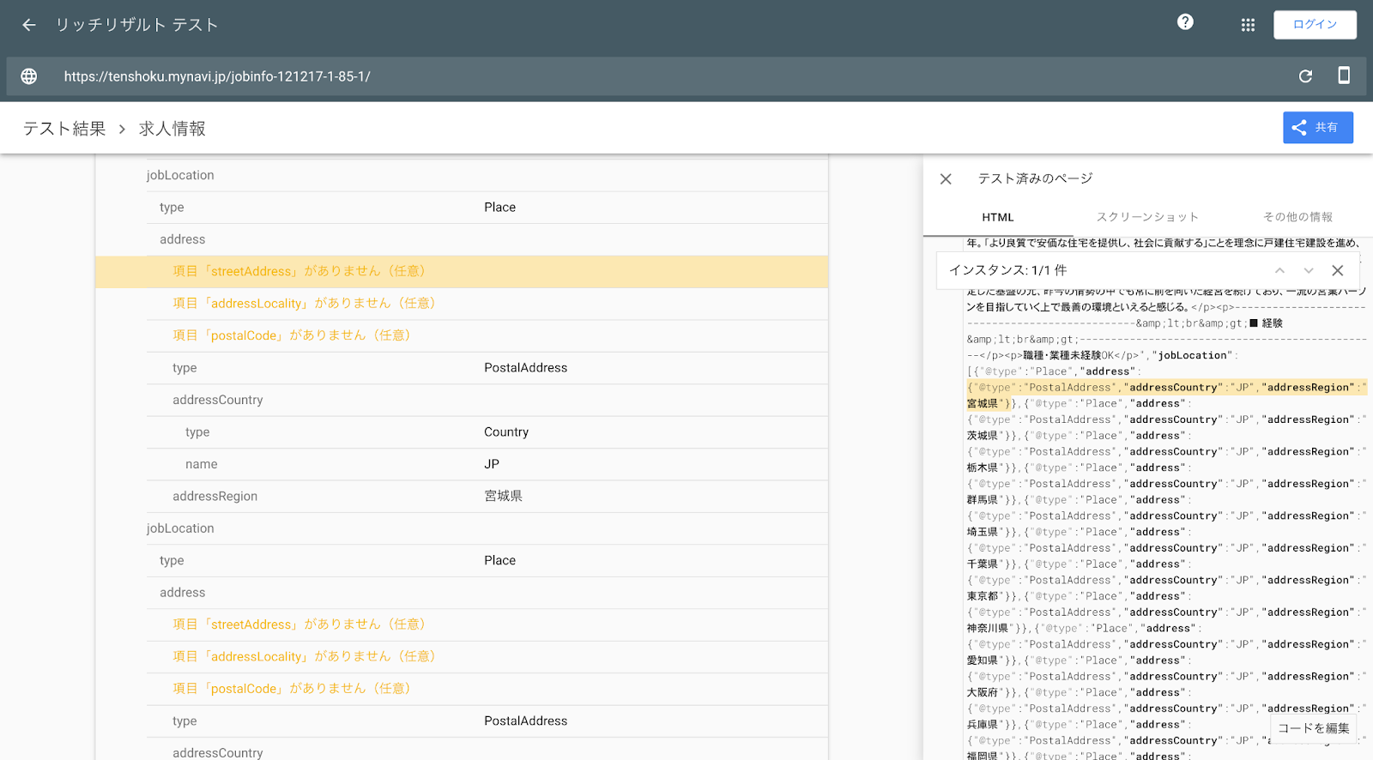Viewport: 1373px width, 760px height.
Task: Click the 求人情報 breadcrumb
Action: pyautogui.click(x=172, y=129)
